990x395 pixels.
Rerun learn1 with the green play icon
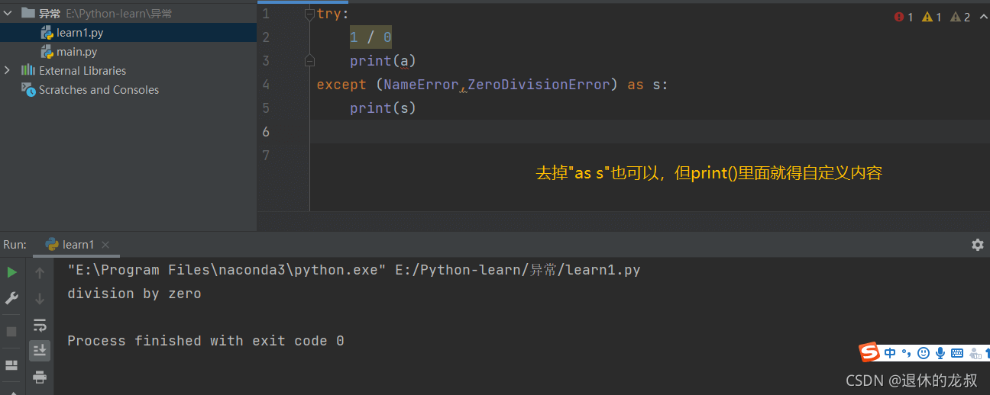pyautogui.click(x=11, y=272)
